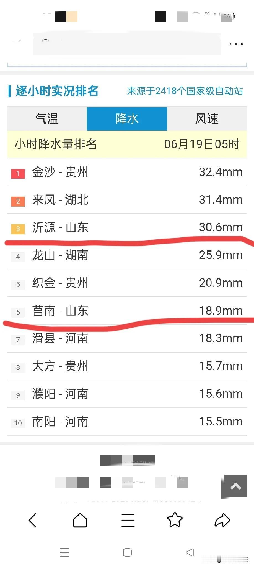This screenshot has width=254, height=568.
Task: Open the browser home icon
Action: [x=80, y=520]
